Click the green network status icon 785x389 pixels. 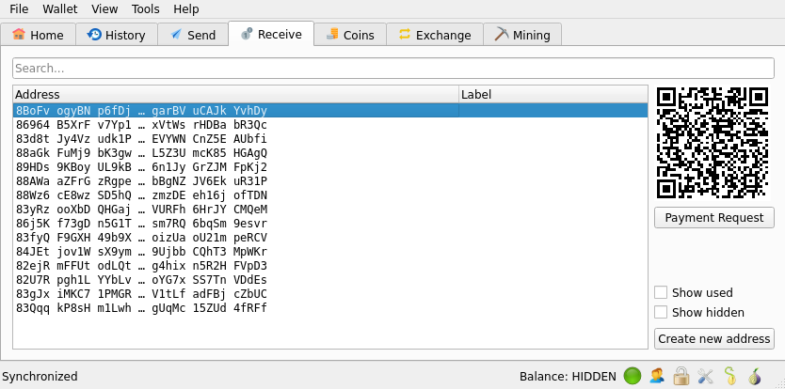[x=633, y=376]
